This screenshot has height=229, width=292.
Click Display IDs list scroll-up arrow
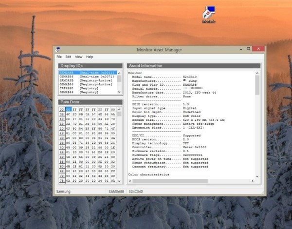tap(119, 73)
